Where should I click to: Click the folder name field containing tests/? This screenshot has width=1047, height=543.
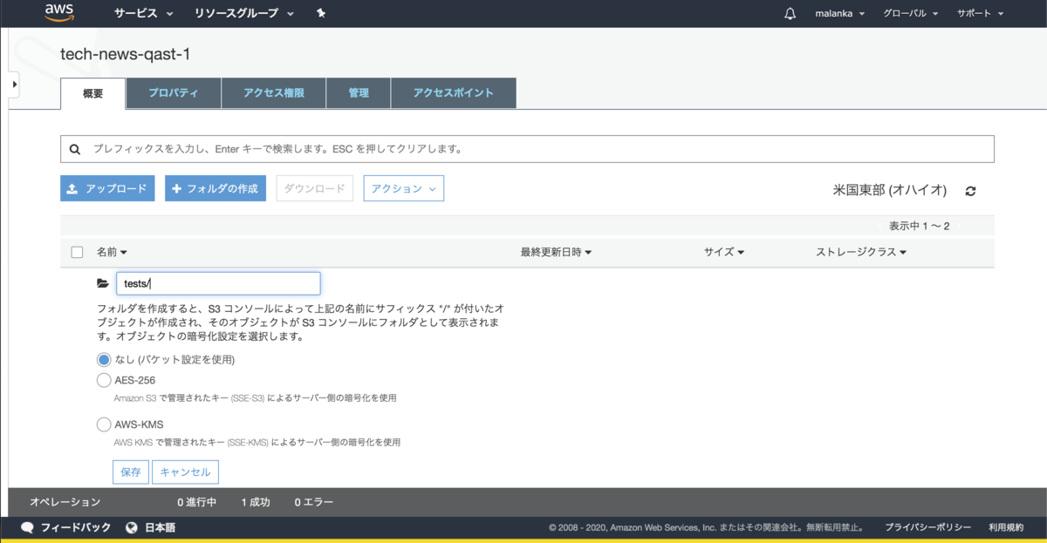(218, 283)
